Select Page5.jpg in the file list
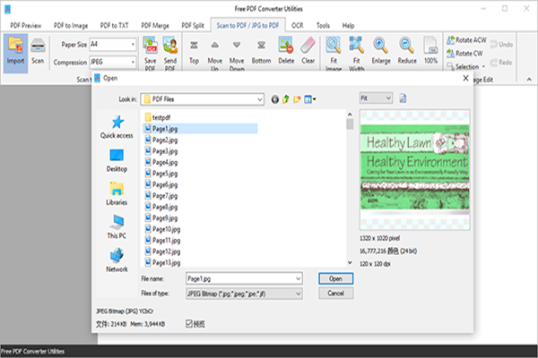This screenshot has width=538, height=358. (x=165, y=173)
